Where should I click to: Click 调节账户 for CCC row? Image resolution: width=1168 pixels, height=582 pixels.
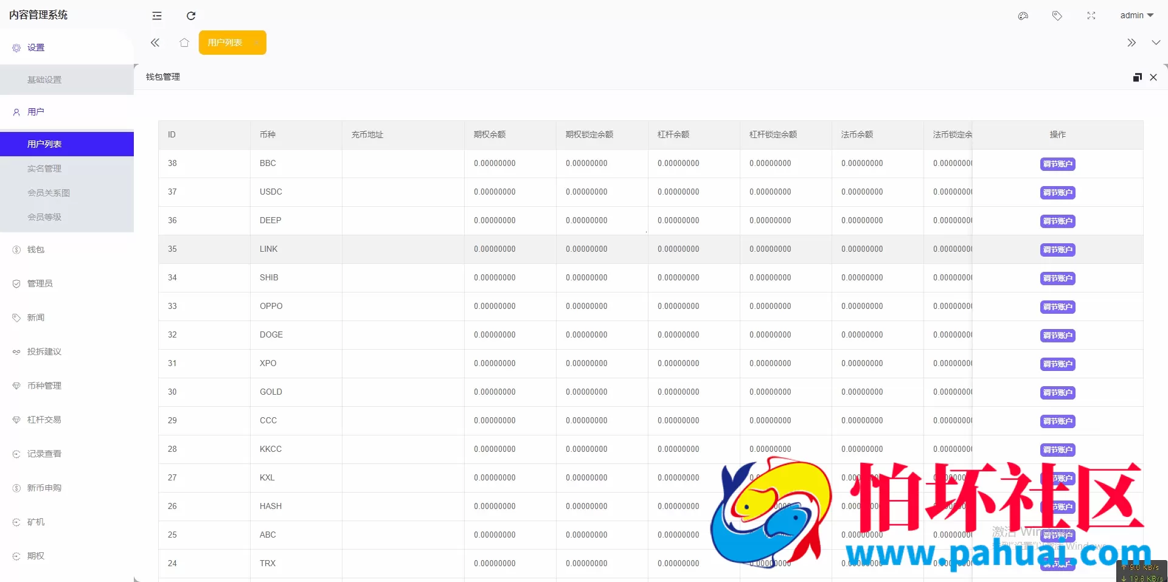tap(1057, 421)
